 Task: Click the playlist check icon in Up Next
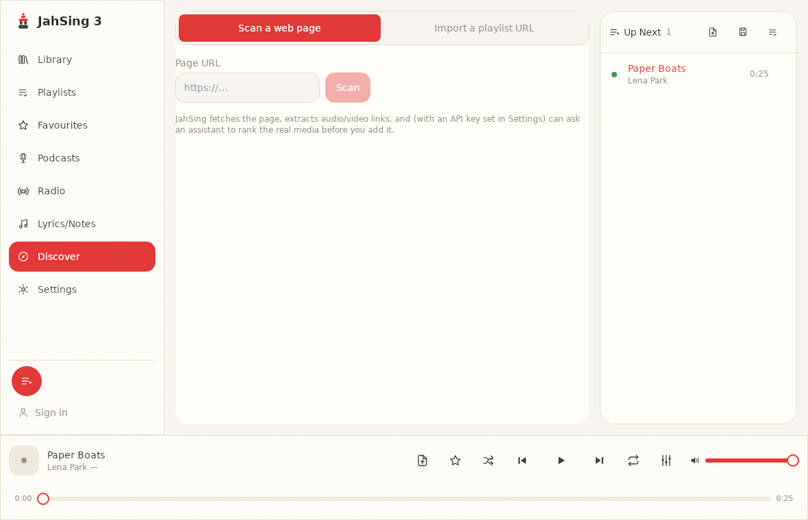[772, 32]
